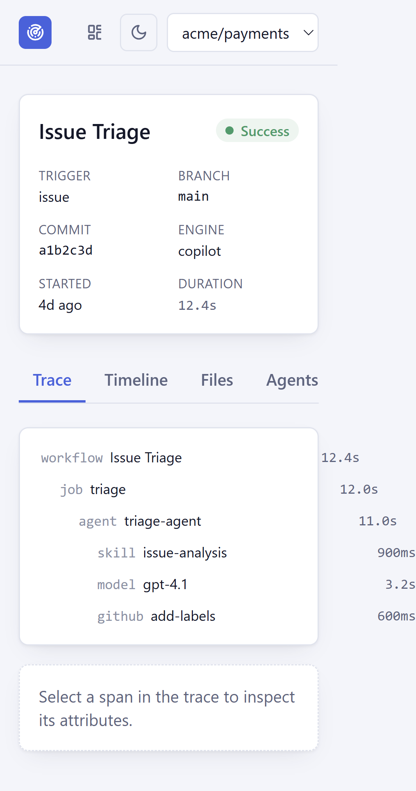Viewport: 416px width, 791px height.
Task: Select the github add-labels span
Action: click(256, 616)
